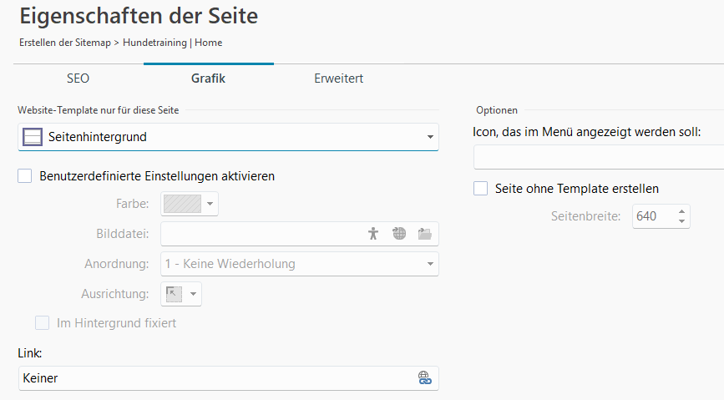Enable Benutzerdefinierte Einstellungen aktivieren checkbox
The image size is (724, 400).
pos(25,176)
